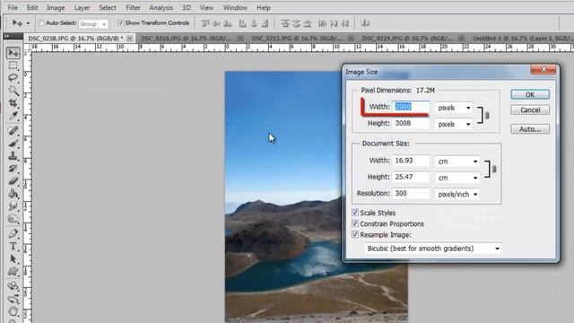Select the Rectangular Marquee tool
This screenshot has height=323, width=574.
coord(13,65)
